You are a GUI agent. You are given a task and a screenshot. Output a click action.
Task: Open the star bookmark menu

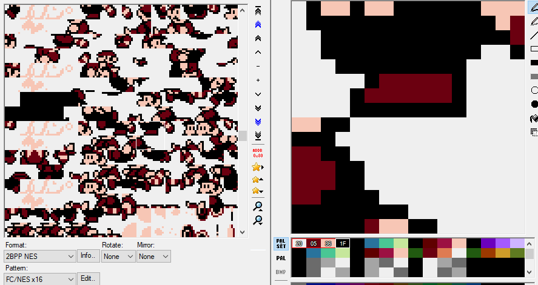coord(258,167)
